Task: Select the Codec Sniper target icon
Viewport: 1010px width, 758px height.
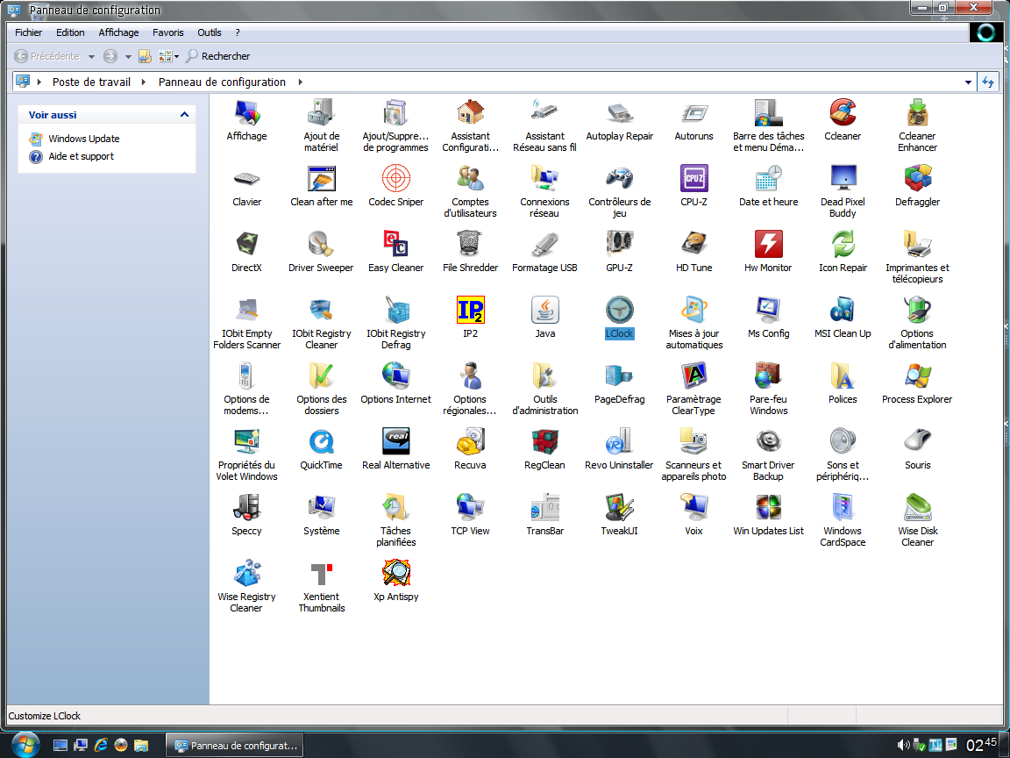Action: coord(396,179)
